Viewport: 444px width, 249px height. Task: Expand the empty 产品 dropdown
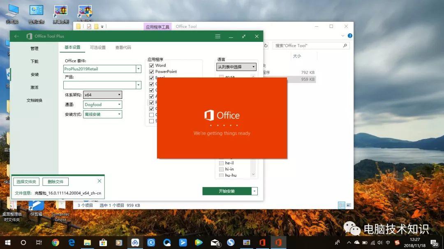pyautogui.click(x=139, y=85)
